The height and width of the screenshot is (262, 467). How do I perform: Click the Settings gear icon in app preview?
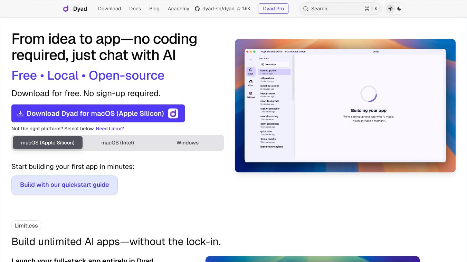(x=251, y=93)
